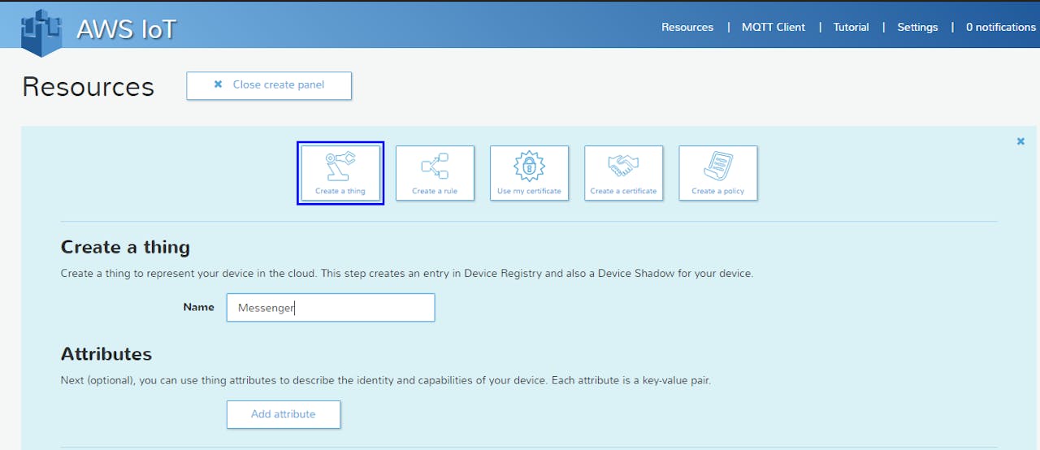Viewport: 1040px width, 450px height.
Task: Open the Create a policy tile
Action: pyautogui.click(x=717, y=173)
